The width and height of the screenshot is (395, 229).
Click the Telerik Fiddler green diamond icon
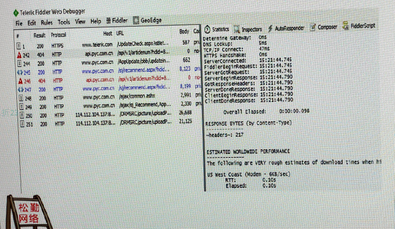point(16,12)
